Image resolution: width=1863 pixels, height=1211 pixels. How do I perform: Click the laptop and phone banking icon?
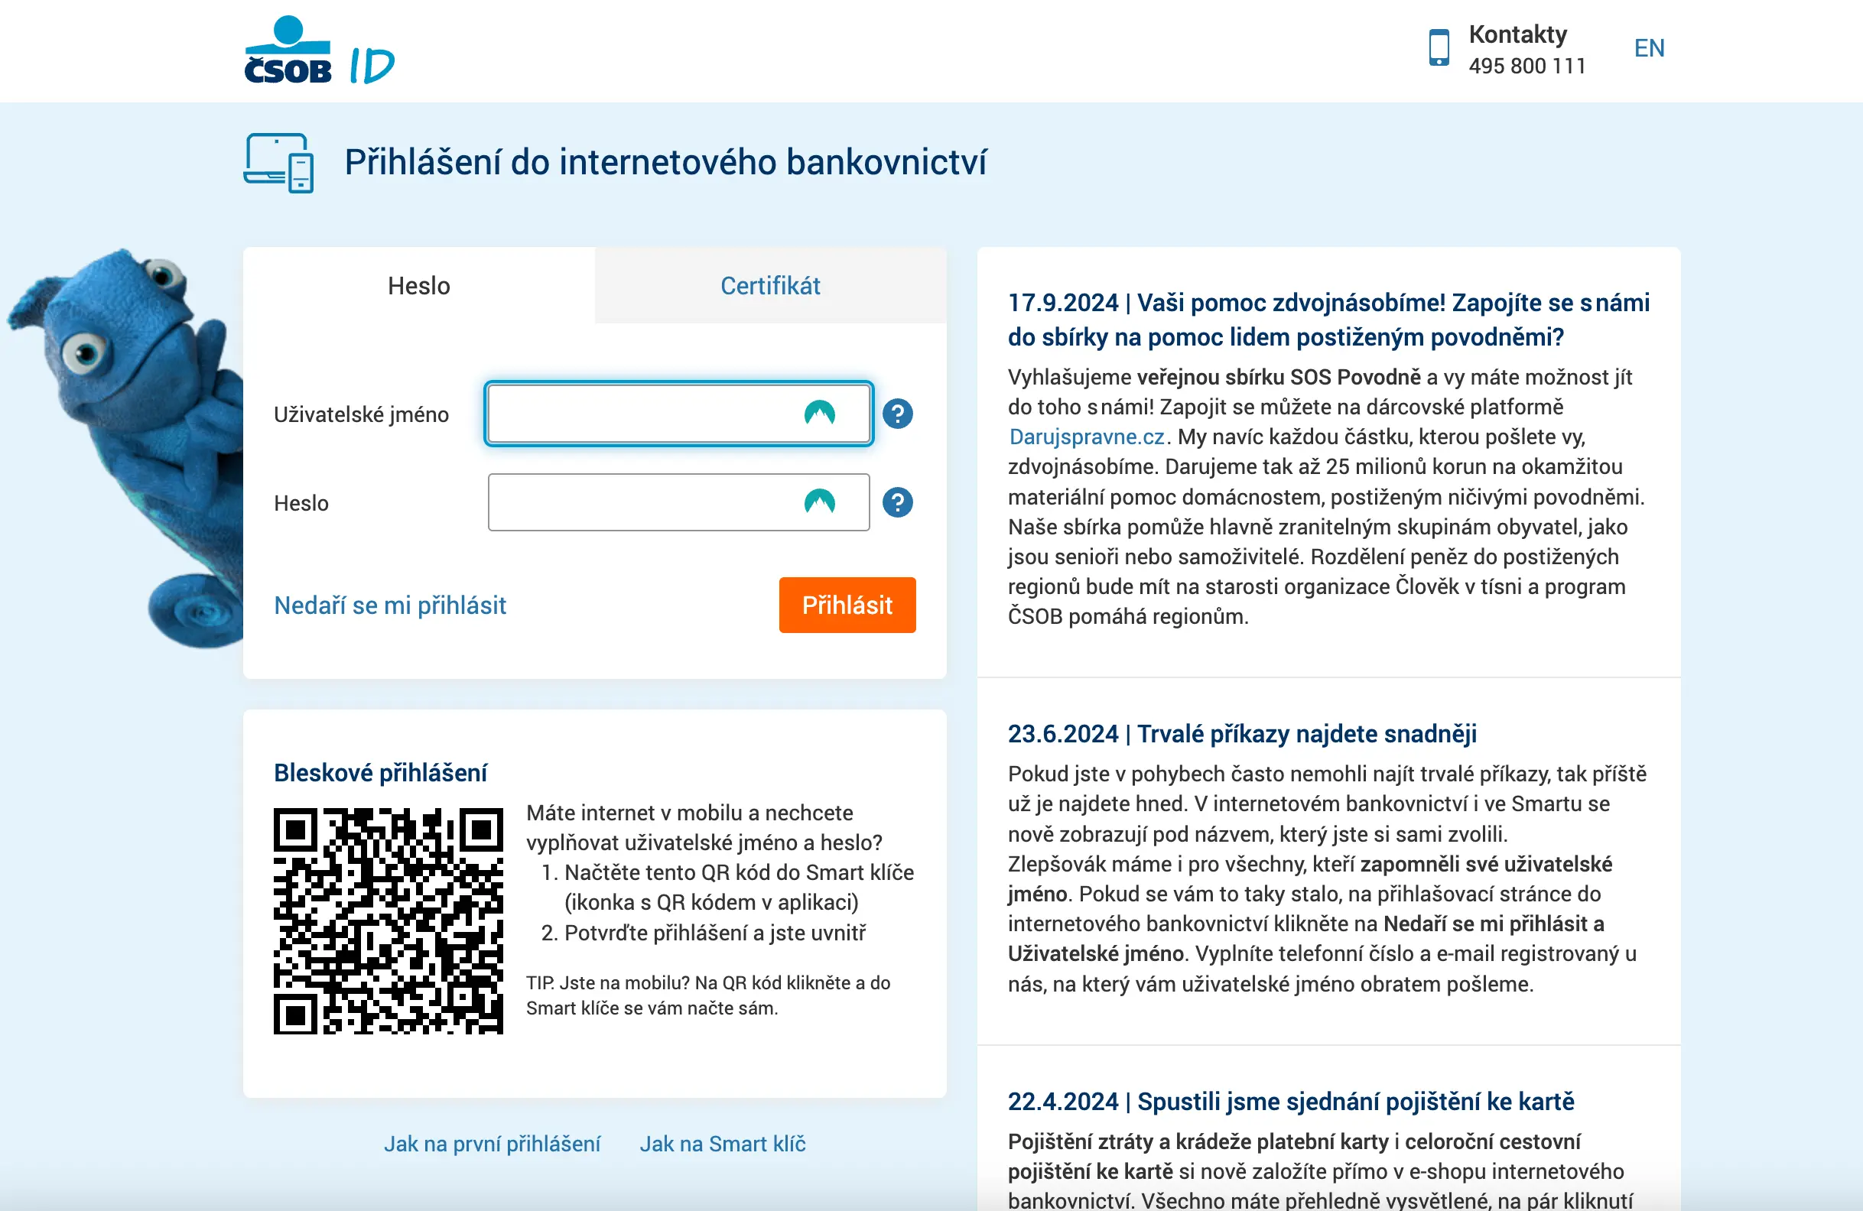[278, 163]
